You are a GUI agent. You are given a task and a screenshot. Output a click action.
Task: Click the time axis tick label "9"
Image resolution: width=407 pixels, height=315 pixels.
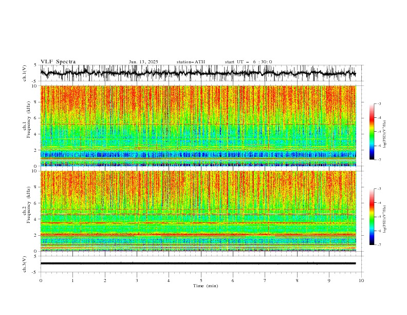tap(329, 281)
